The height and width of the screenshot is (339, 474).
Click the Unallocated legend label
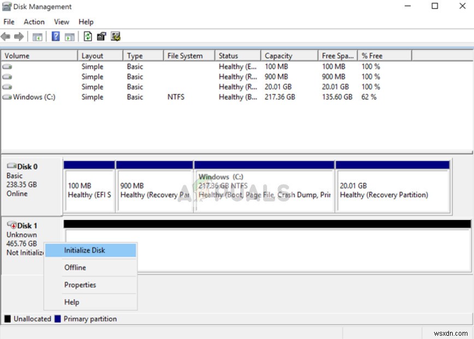point(32,319)
